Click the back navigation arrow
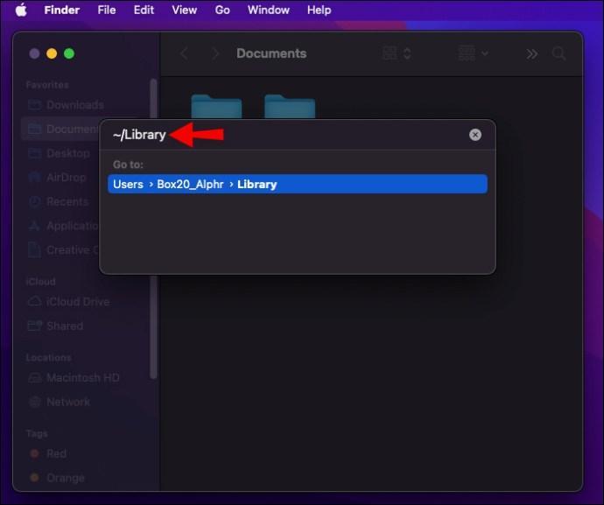 coord(184,54)
